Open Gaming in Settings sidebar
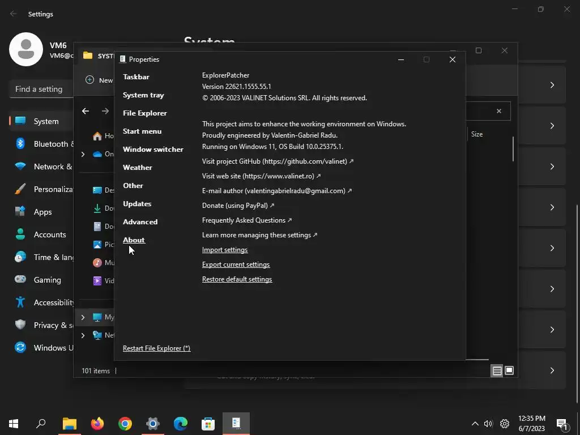Image resolution: width=580 pixels, height=435 pixels. pyautogui.click(x=41, y=280)
